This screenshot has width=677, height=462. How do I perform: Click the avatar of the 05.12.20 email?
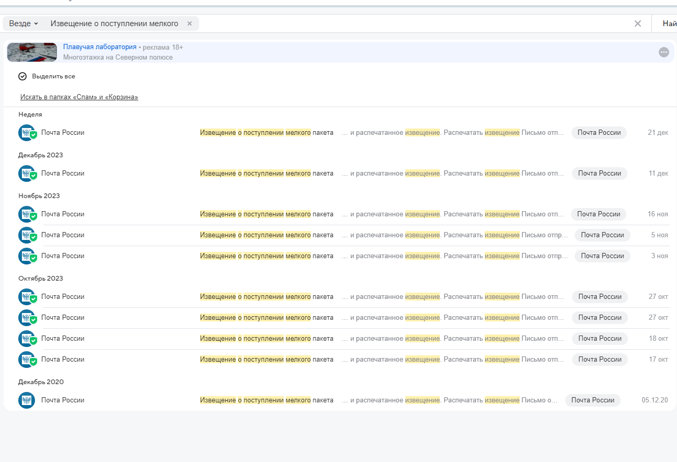click(27, 400)
